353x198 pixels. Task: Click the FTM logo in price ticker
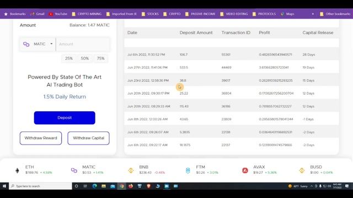point(188,170)
